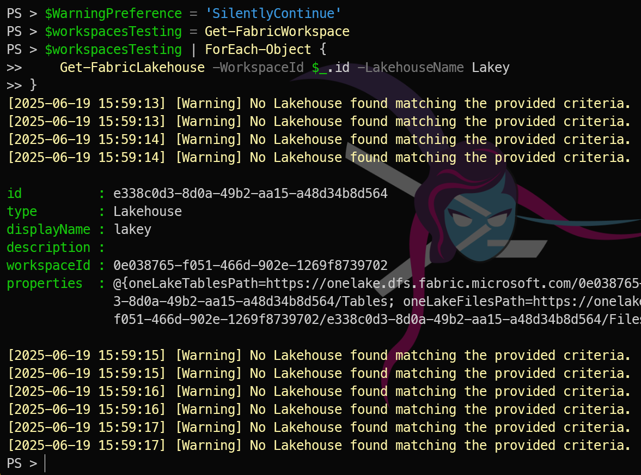Select the 'SilentlyContinue' string value
The width and height of the screenshot is (641, 475).
click(x=273, y=14)
